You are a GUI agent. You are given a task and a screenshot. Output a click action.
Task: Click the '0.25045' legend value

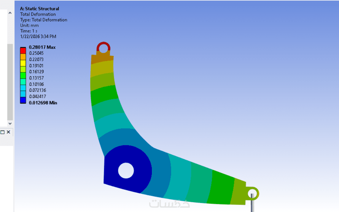tap(36, 53)
